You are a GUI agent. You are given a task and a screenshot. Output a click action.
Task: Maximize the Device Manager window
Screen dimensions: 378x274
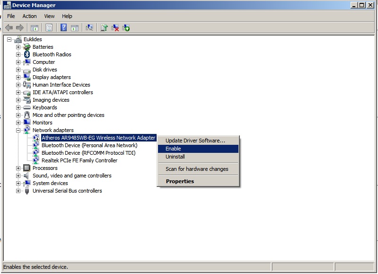[362, 5]
